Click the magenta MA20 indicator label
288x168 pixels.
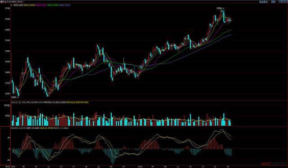pos(41,5)
